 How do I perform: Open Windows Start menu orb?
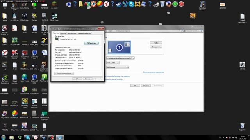pos(4,137)
